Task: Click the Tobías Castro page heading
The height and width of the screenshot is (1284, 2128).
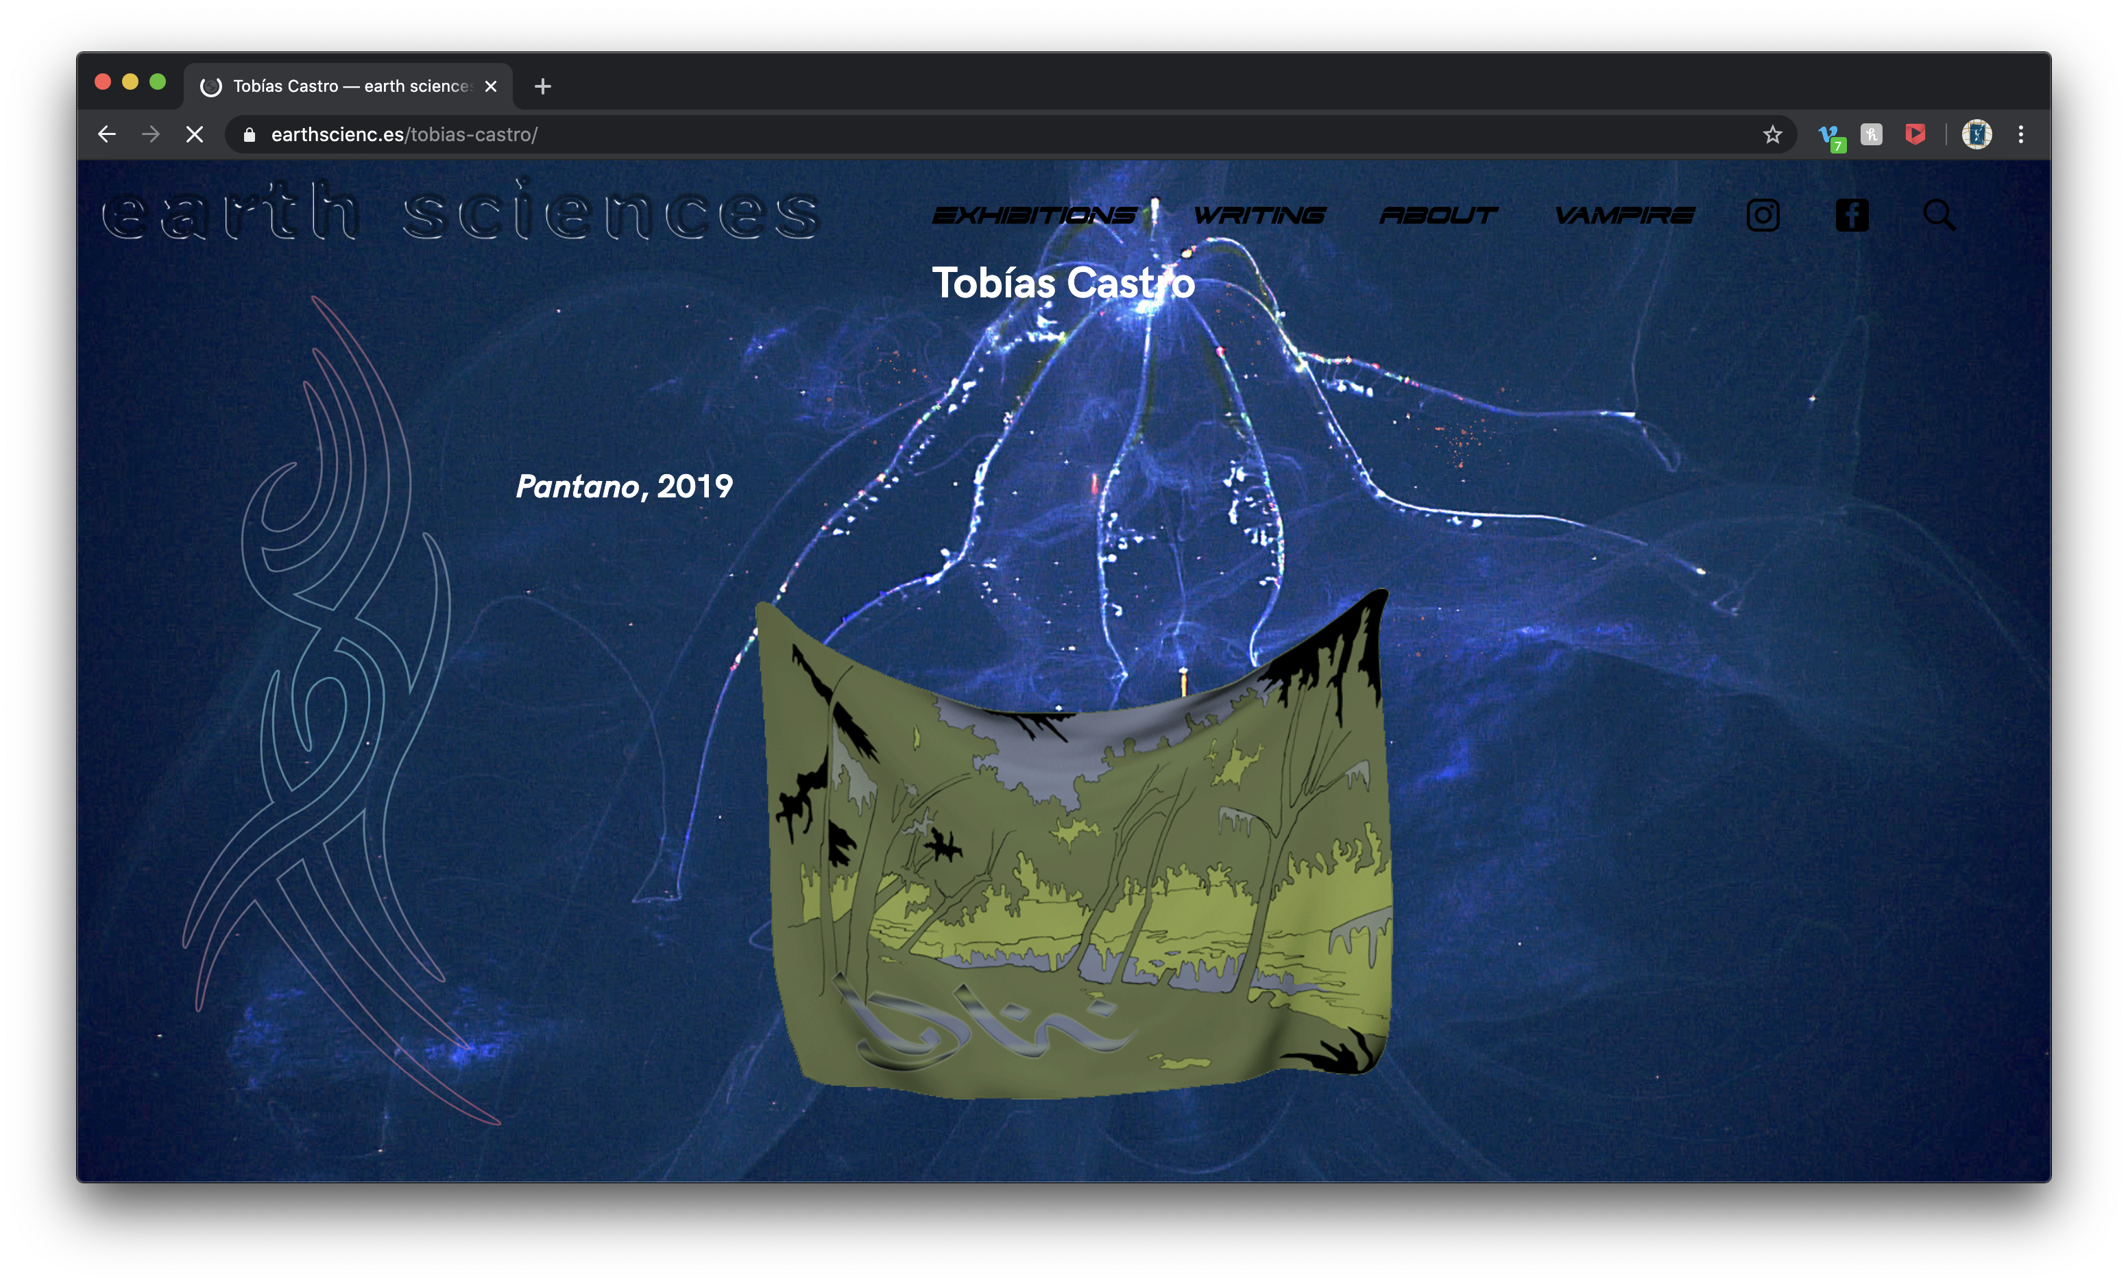Action: pyautogui.click(x=1063, y=283)
